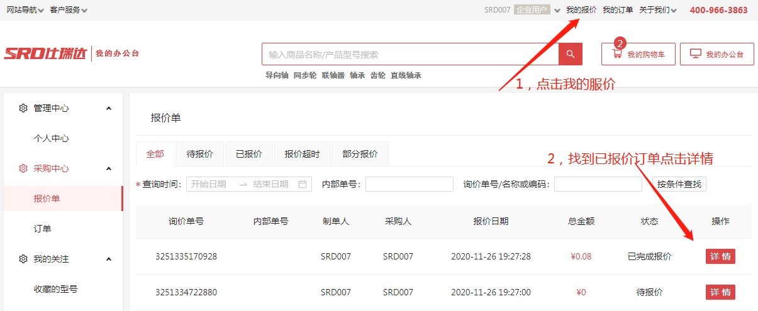Expand the 网站导航 dropdown

coord(25,10)
